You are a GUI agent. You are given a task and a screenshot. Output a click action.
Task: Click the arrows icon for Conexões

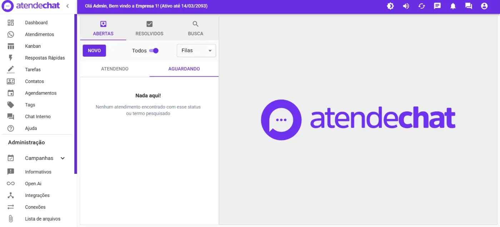tap(11, 207)
